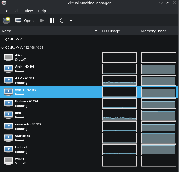Click the deb13 - 40.159 VM icon
The height and width of the screenshot is (172, 179).
8,92
